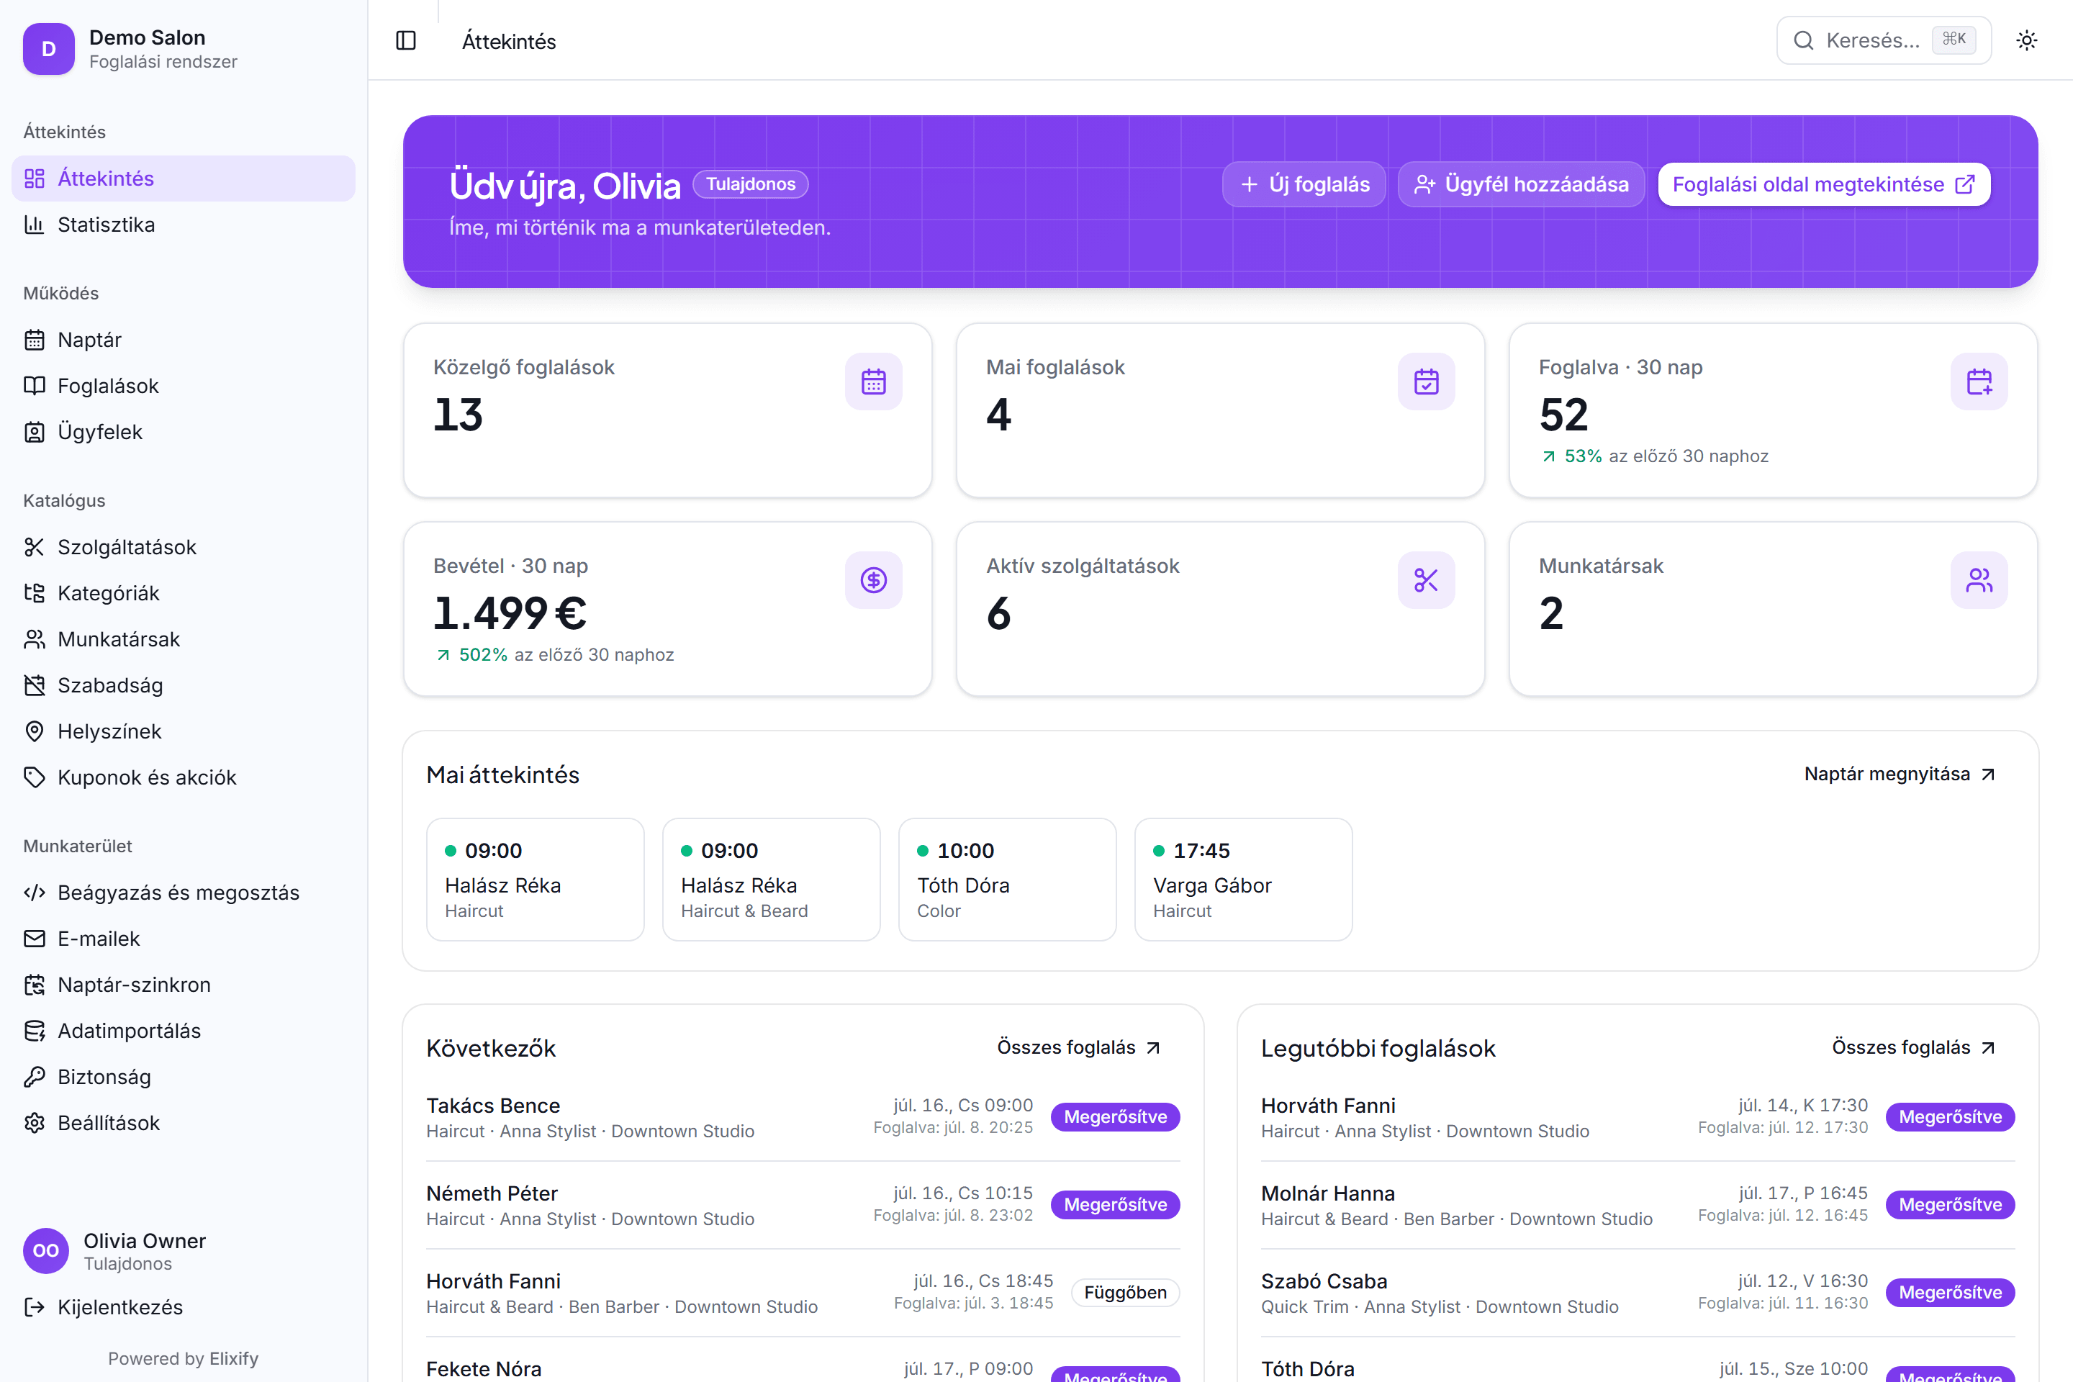Open the Foglalások menu item
The image size is (2073, 1382).
point(184,386)
